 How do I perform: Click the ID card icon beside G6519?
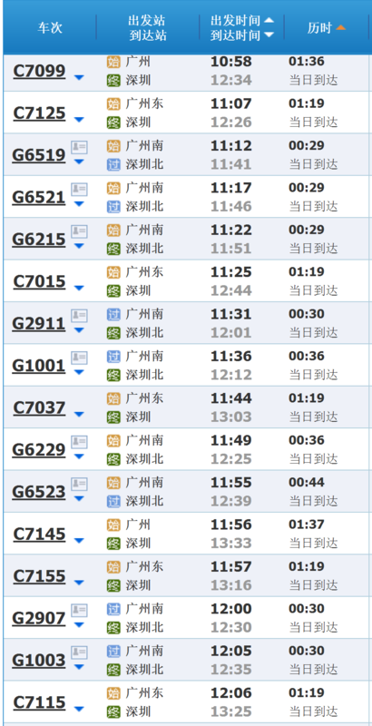[x=79, y=147]
